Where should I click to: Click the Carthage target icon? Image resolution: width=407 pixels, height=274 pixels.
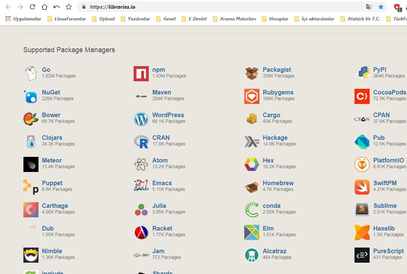31,210
